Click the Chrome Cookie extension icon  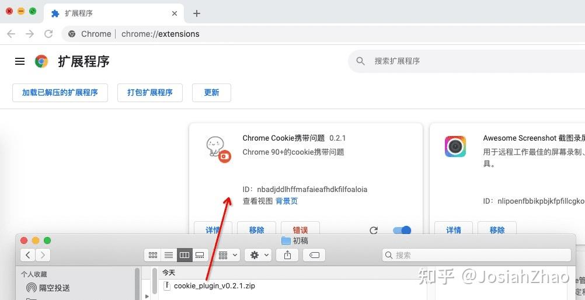[x=218, y=149]
